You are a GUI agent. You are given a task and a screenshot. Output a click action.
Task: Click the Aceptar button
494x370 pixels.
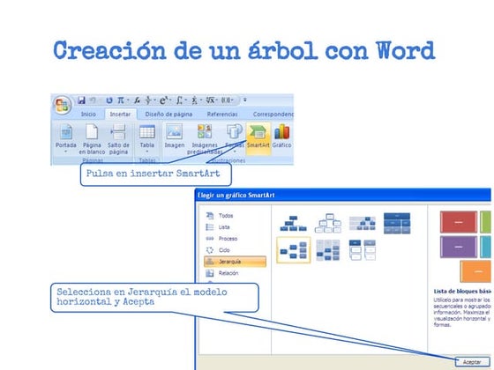click(472, 362)
